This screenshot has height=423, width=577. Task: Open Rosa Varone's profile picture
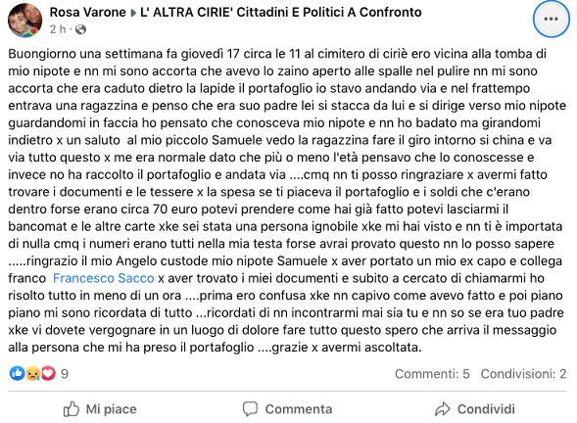click(24, 21)
